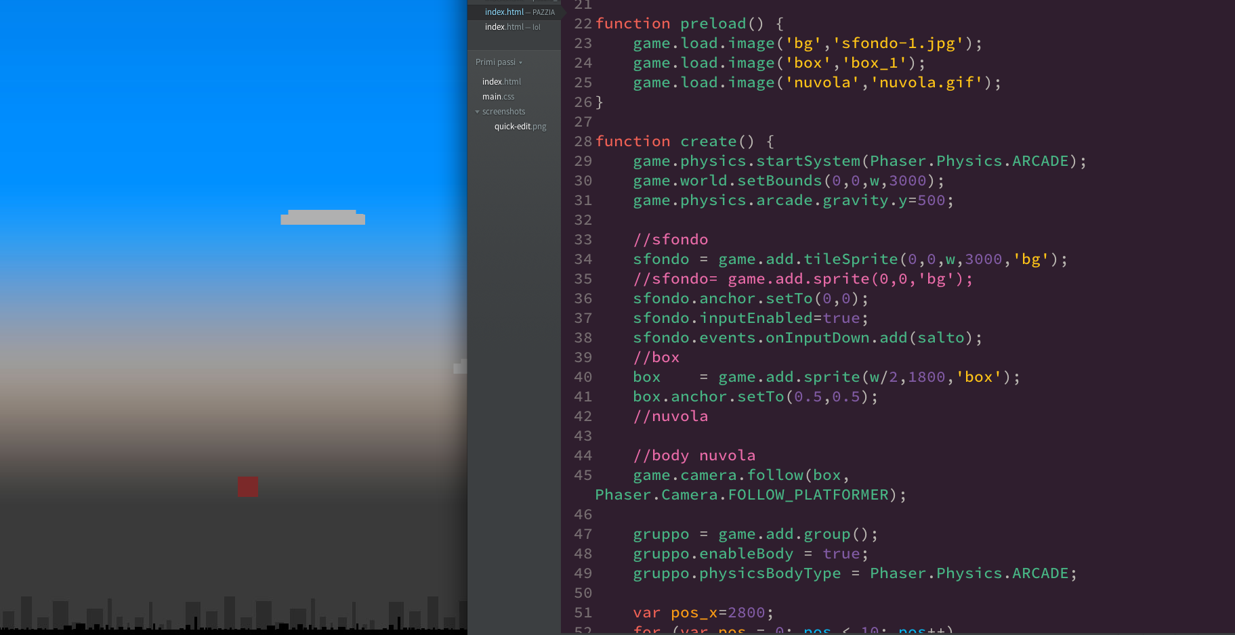The image size is (1235, 635).
Task: Switch to working file index.html — lol
Action: click(x=514, y=27)
